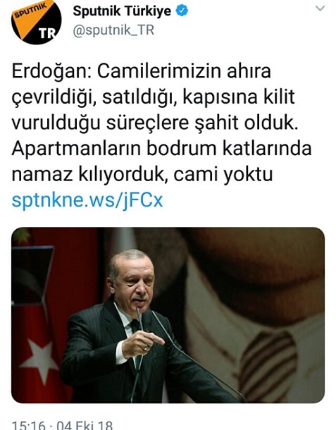
Task: Select the first tweet line starting with Erdoğan
Action: click(x=142, y=71)
